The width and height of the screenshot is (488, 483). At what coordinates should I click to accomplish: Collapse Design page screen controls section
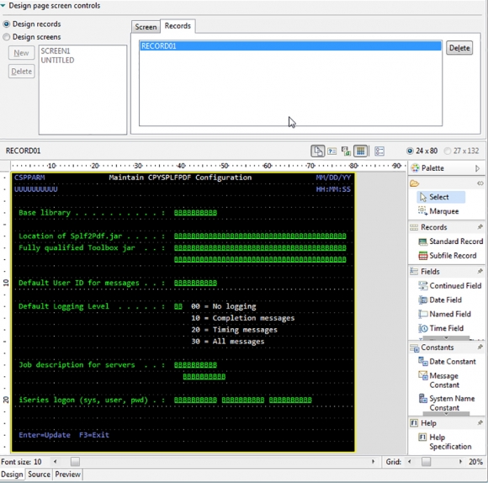coord(3,5)
